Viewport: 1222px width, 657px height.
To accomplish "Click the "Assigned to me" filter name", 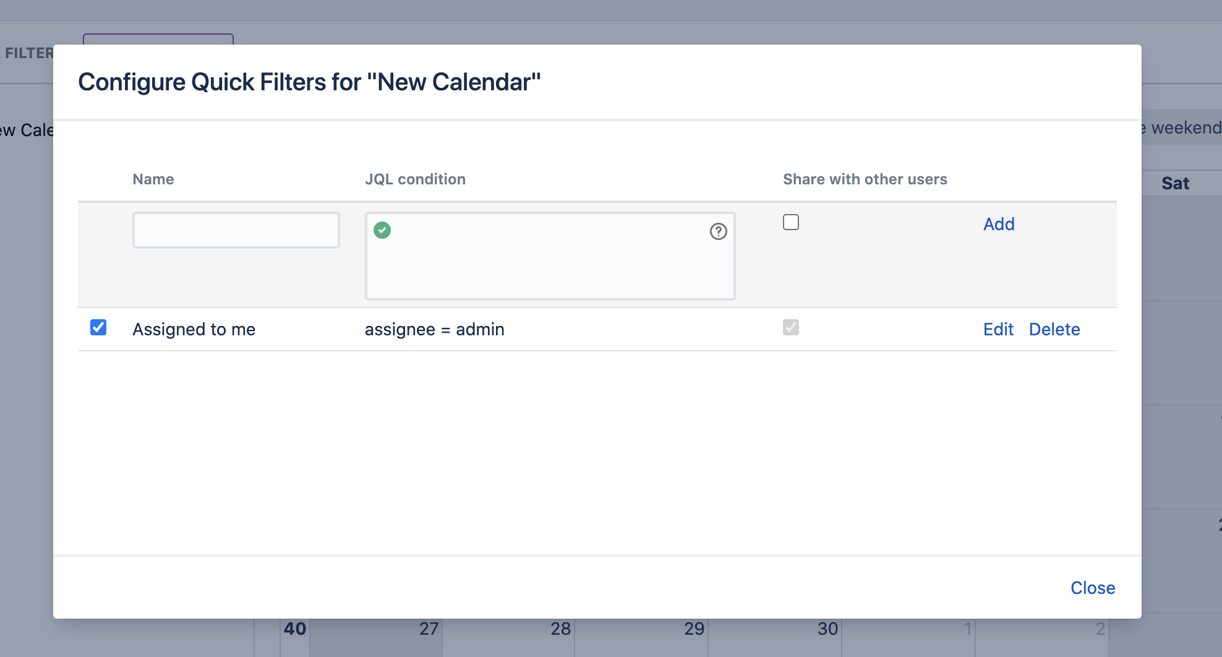I will click(x=194, y=329).
